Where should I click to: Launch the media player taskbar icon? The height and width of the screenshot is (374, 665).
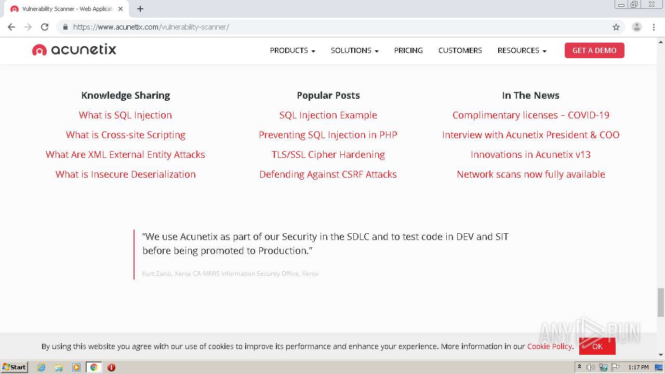click(76, 367)
